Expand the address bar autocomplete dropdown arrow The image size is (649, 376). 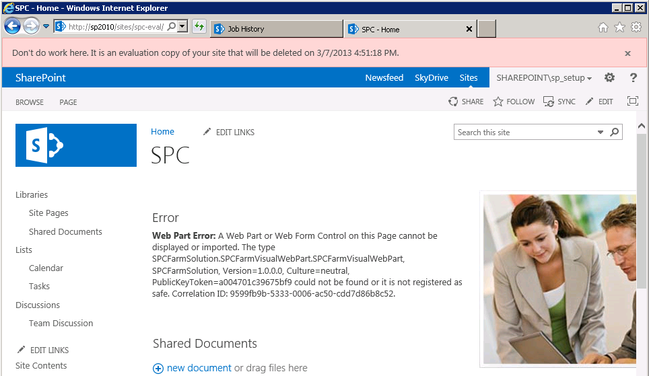pyautogui.click(x=183, y=26)
